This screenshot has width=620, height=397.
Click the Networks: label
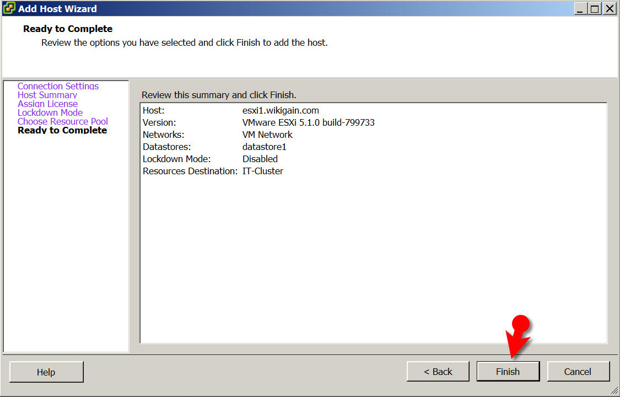click(163, 135)
